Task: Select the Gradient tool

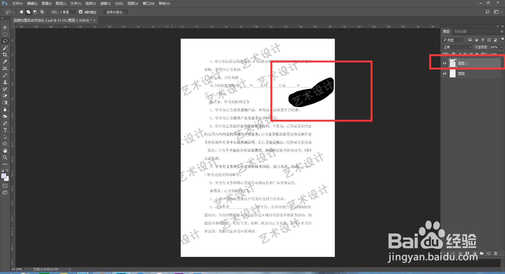Action: tap(5, 103)
